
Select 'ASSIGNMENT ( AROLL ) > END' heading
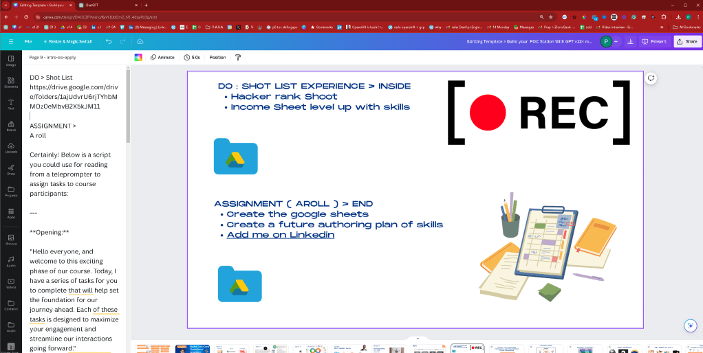click(x=293, y=203)
